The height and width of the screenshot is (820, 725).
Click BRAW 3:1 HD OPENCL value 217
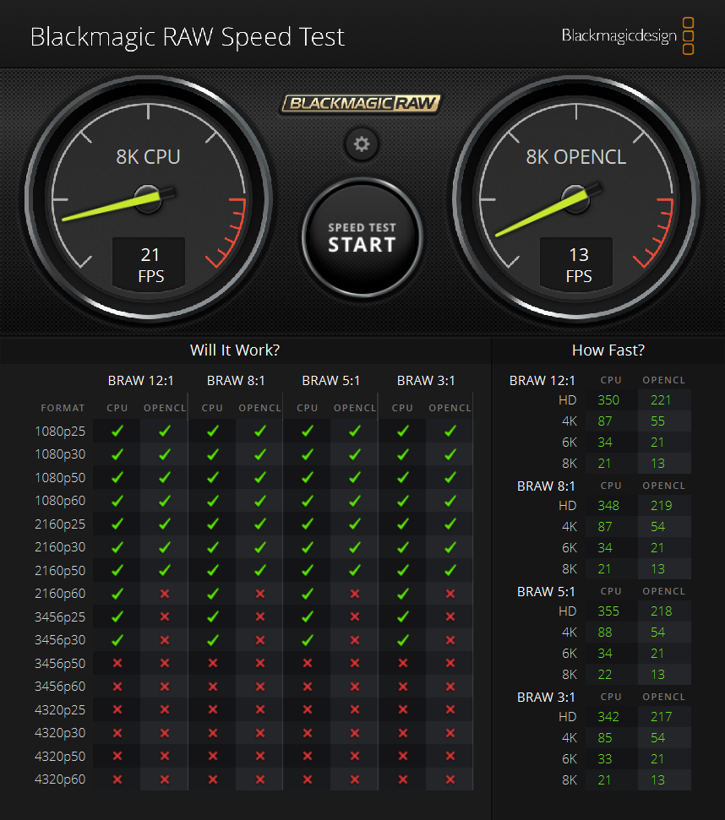coord(661,717)
